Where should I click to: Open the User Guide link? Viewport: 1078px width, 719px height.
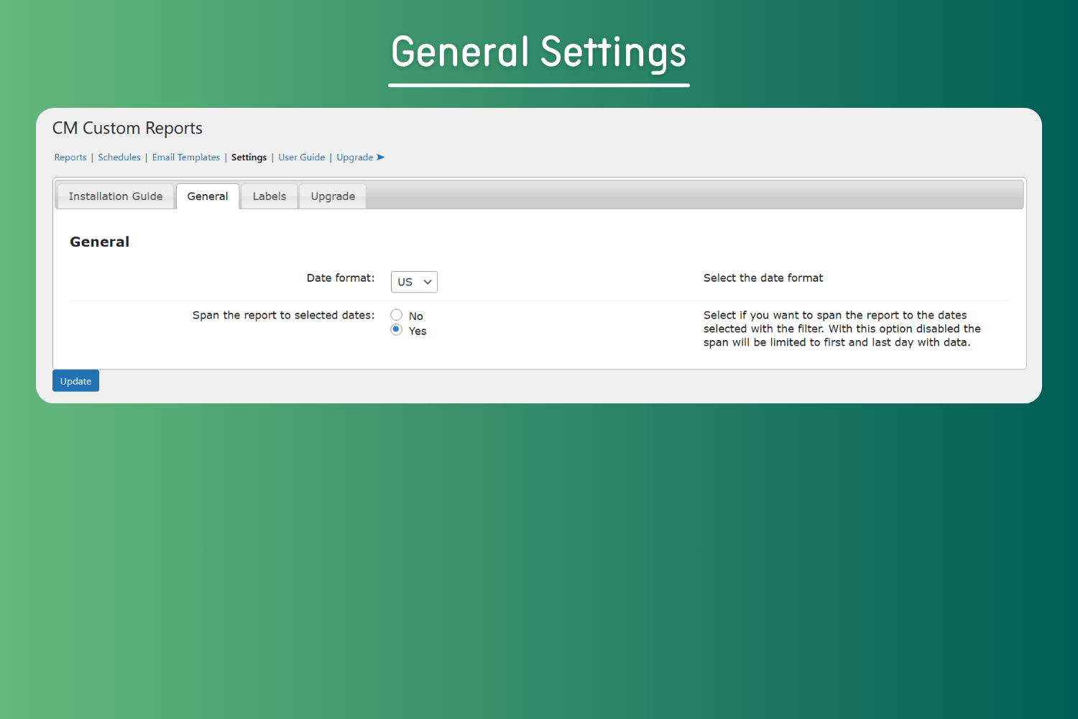tap(302, 157)
